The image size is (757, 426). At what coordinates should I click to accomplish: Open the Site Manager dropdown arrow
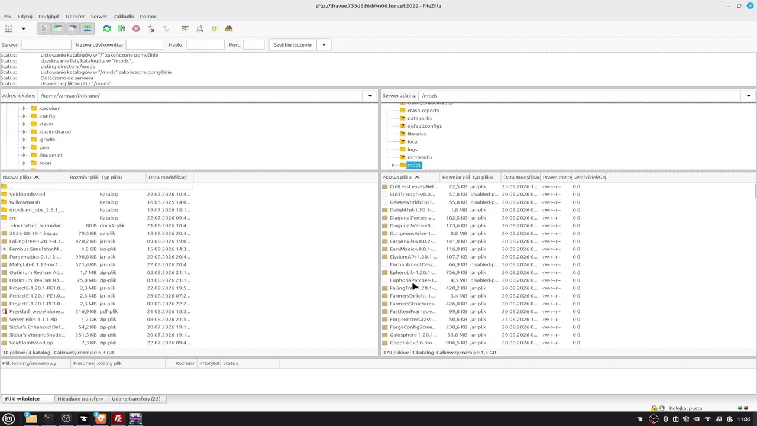coord(24,28)
